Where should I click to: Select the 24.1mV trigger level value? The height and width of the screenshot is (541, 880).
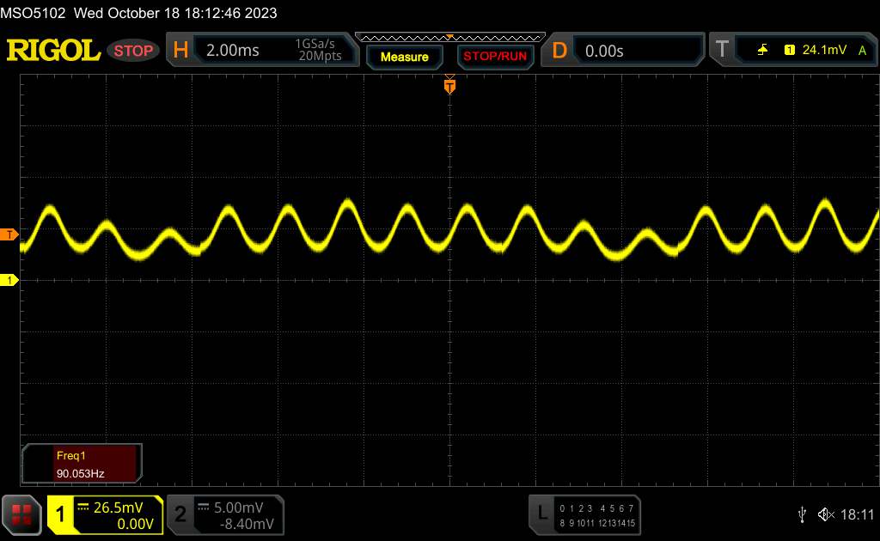pos(824,50)
